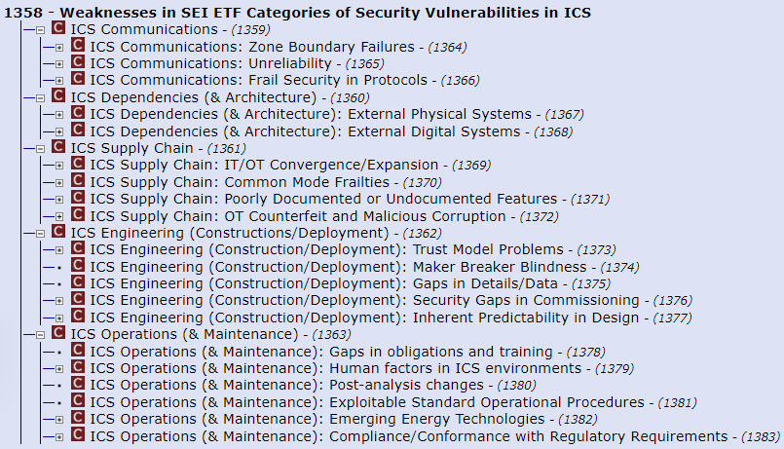Viewport: 784px width, 449px height.
Task: Collapse ICS Dependencies (& Architecture) 1360 branch
Action: [40, 97]
